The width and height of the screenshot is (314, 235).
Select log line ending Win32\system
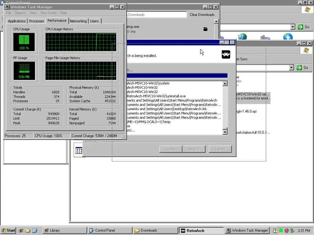coord(148,83)
